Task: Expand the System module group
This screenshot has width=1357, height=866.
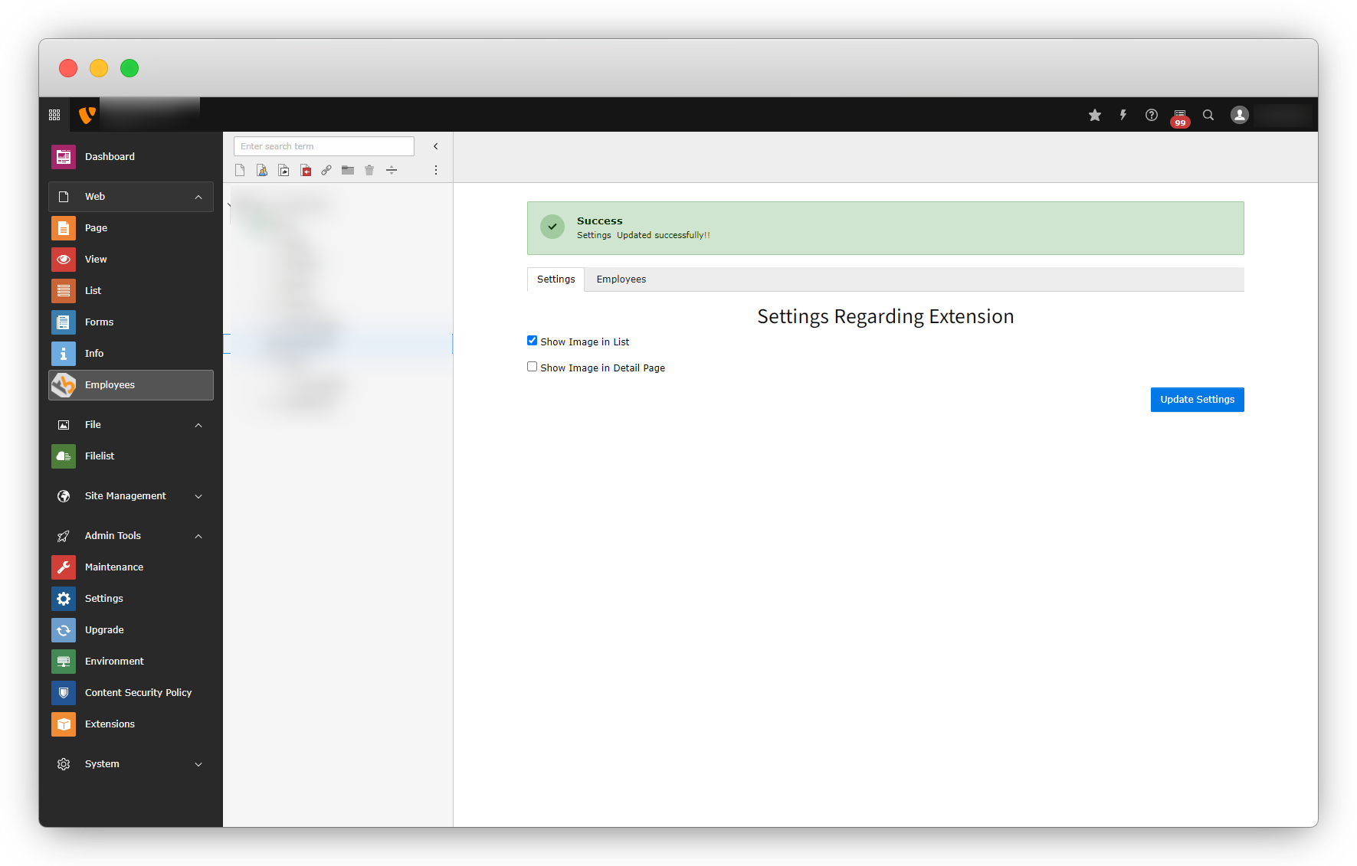Action: [x=198, y=764]
